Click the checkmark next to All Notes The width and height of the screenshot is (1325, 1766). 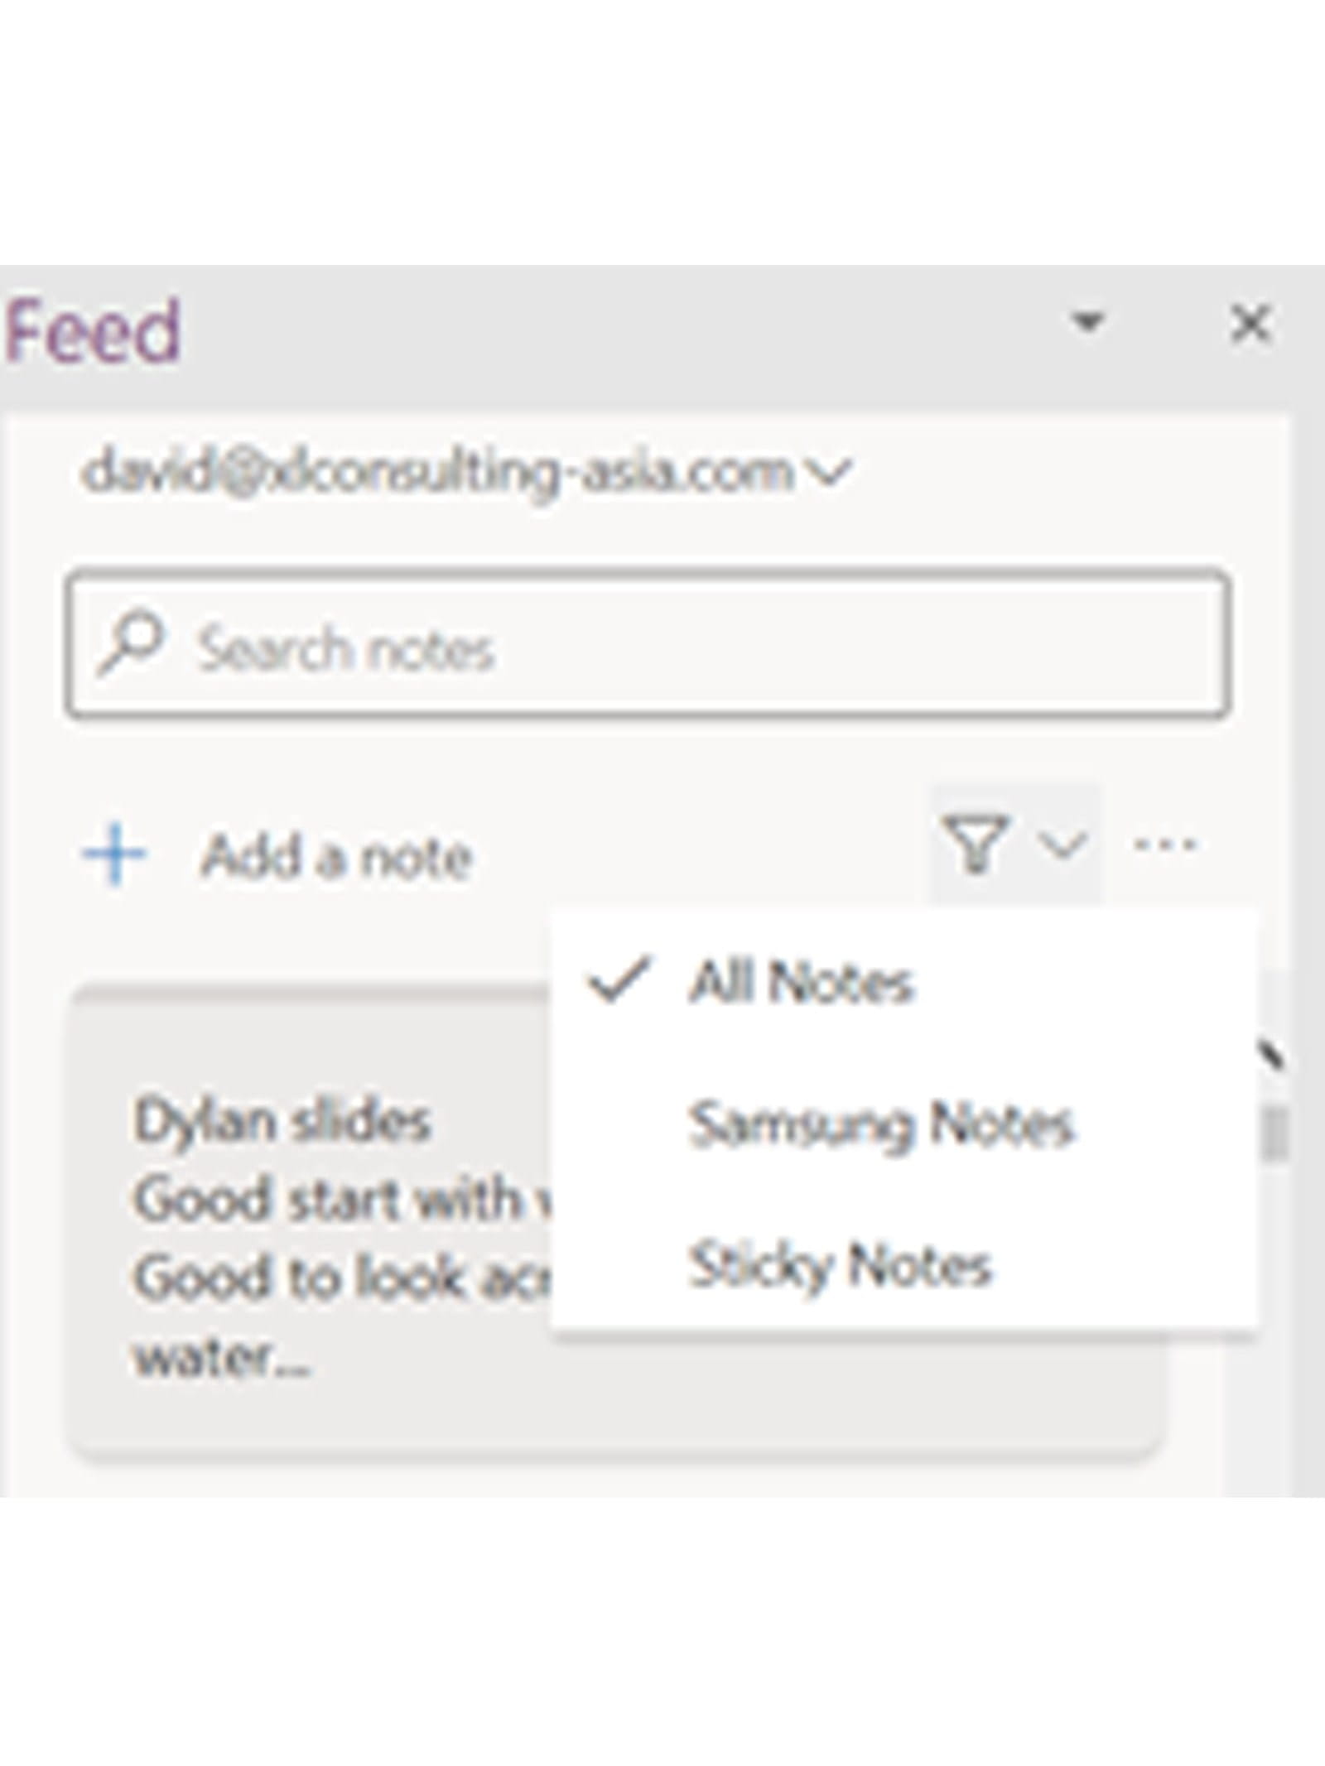[x=618, y=982]
